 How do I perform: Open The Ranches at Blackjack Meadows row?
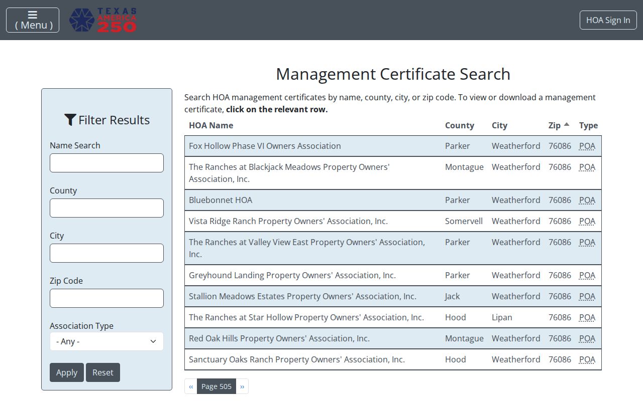(393, 173)
